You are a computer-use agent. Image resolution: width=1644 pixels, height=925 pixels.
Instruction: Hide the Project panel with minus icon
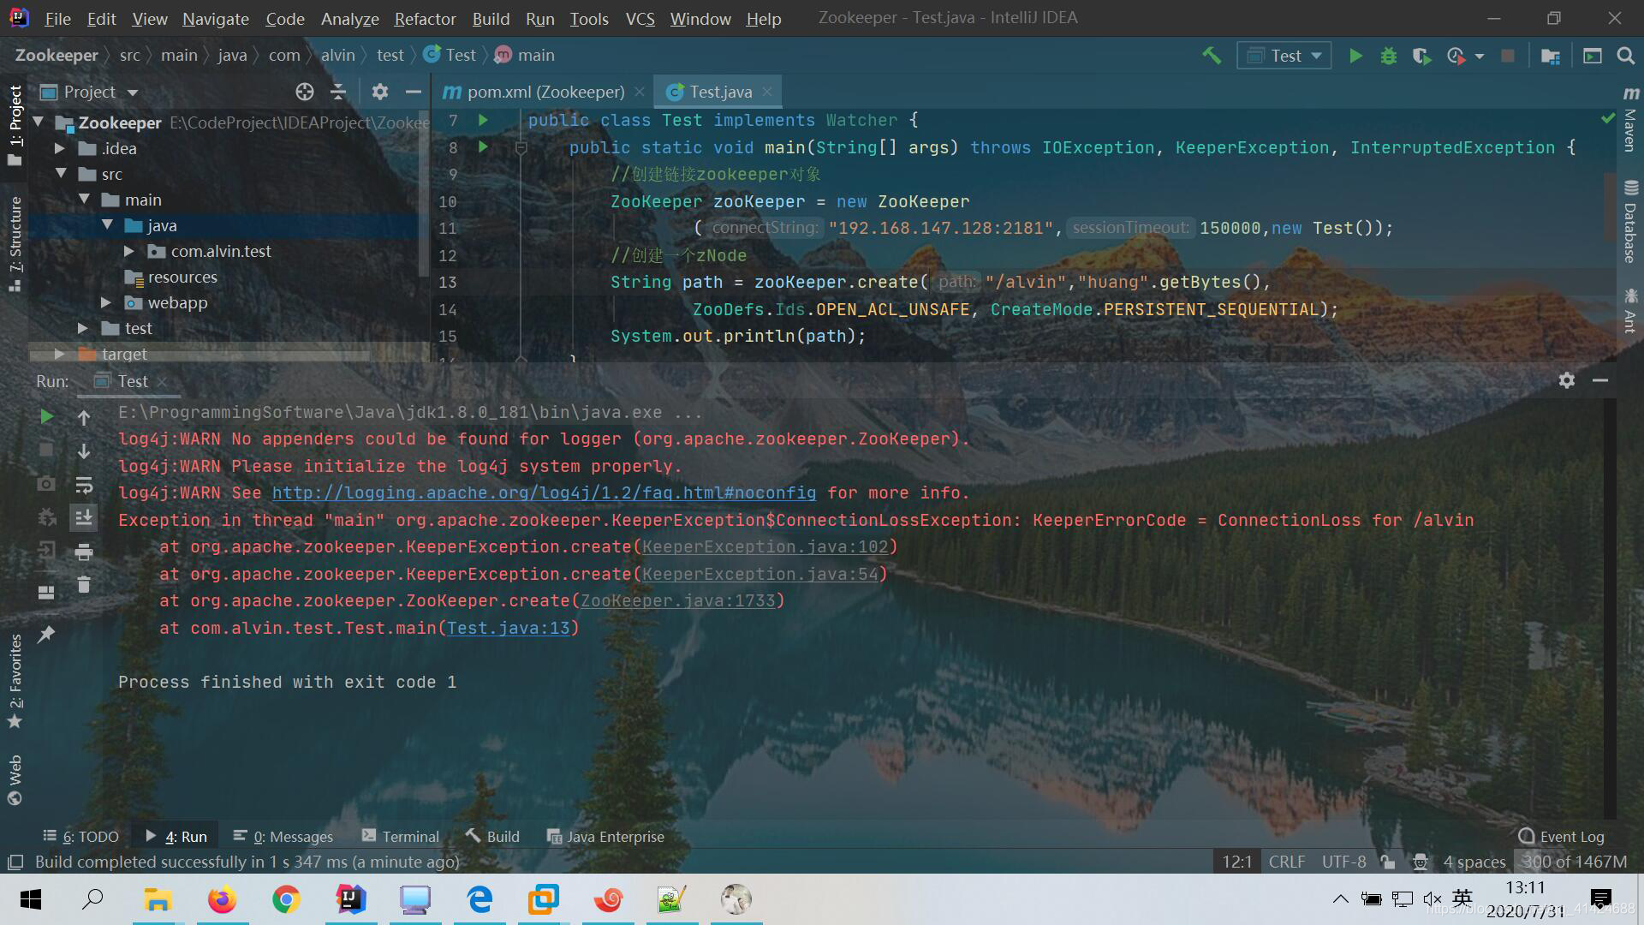414,92
